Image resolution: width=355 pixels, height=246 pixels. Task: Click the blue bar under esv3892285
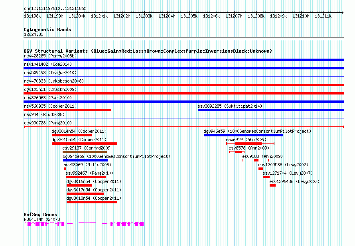(x=271, y=110)
